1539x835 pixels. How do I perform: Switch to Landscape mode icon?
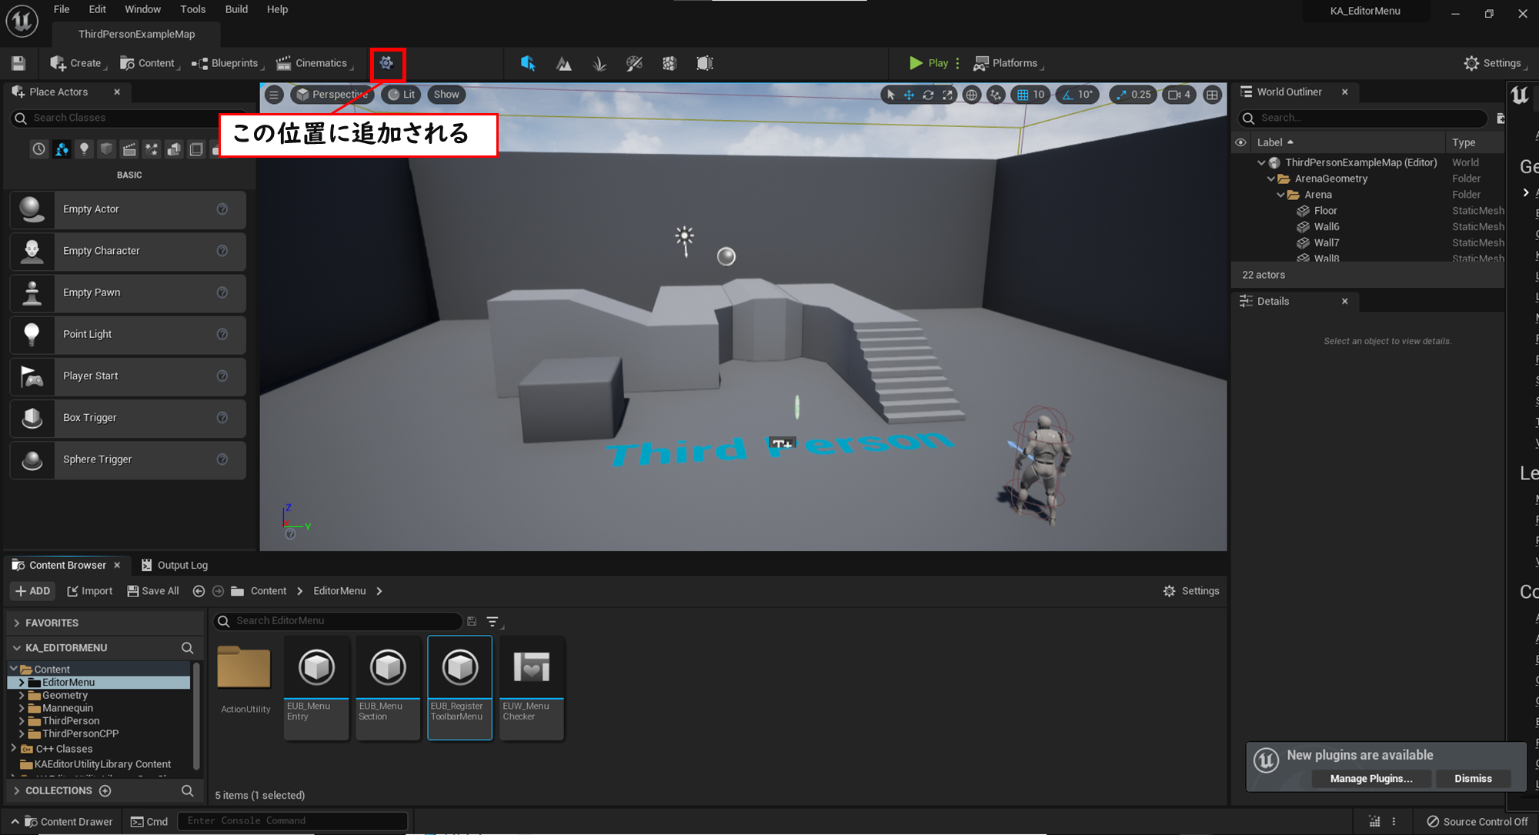pos(564,63)
